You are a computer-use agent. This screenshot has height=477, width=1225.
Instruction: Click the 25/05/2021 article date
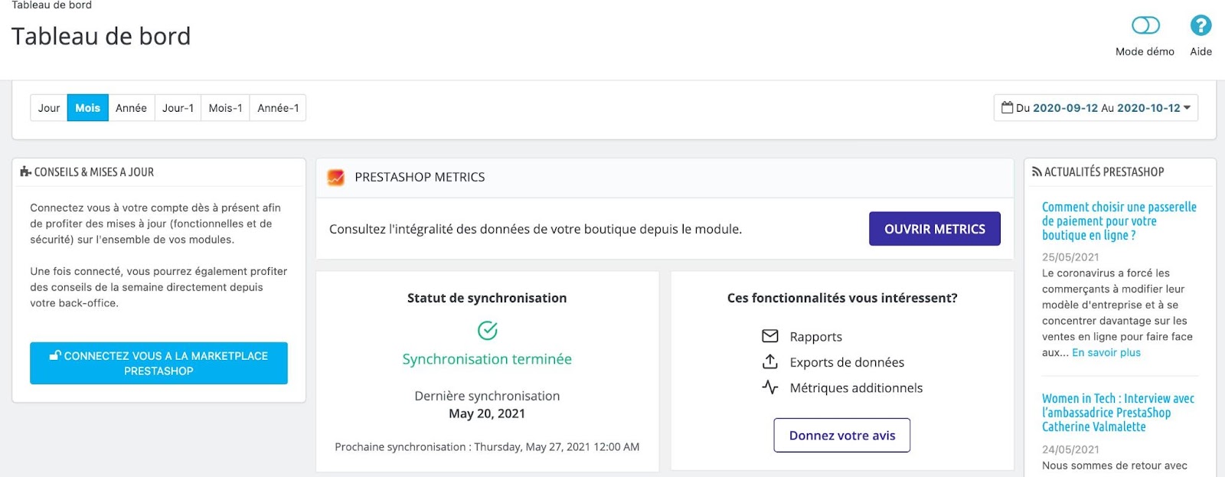point(1070,257)
